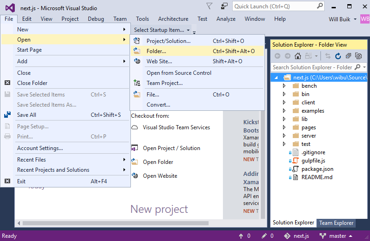Click the Collapse All icon in Solution Explorer

348,56
